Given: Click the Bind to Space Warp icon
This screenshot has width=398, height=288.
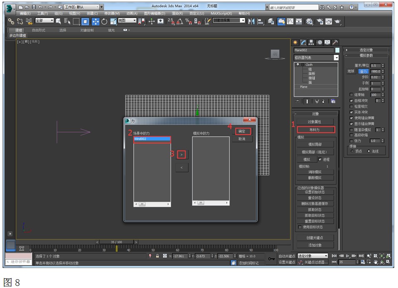Looking at the screenshot, I should click(x=29, y=22).
